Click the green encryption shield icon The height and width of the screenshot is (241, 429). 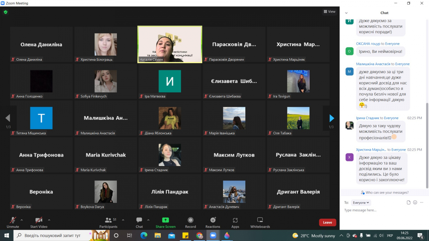[x=5, y=12]
